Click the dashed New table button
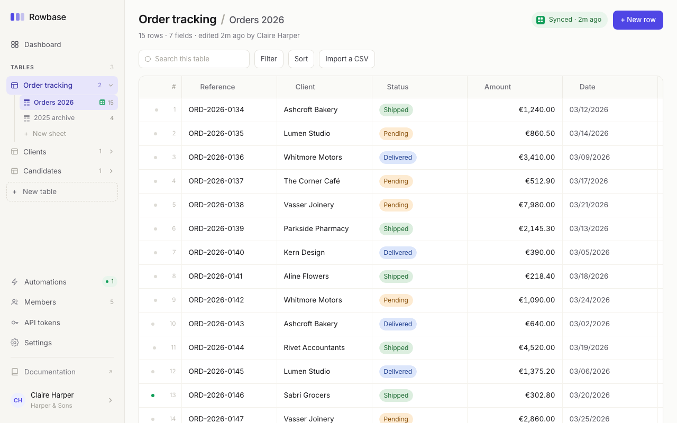Screen dimensions: 677x423 coord(62,192)
